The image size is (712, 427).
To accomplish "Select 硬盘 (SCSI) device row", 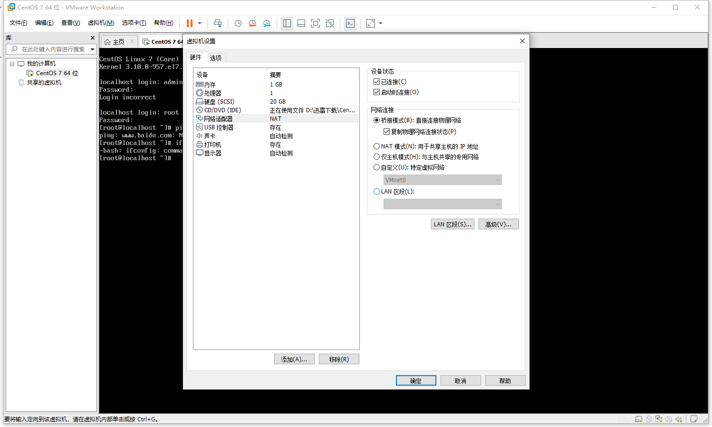I will pos(276,102).
